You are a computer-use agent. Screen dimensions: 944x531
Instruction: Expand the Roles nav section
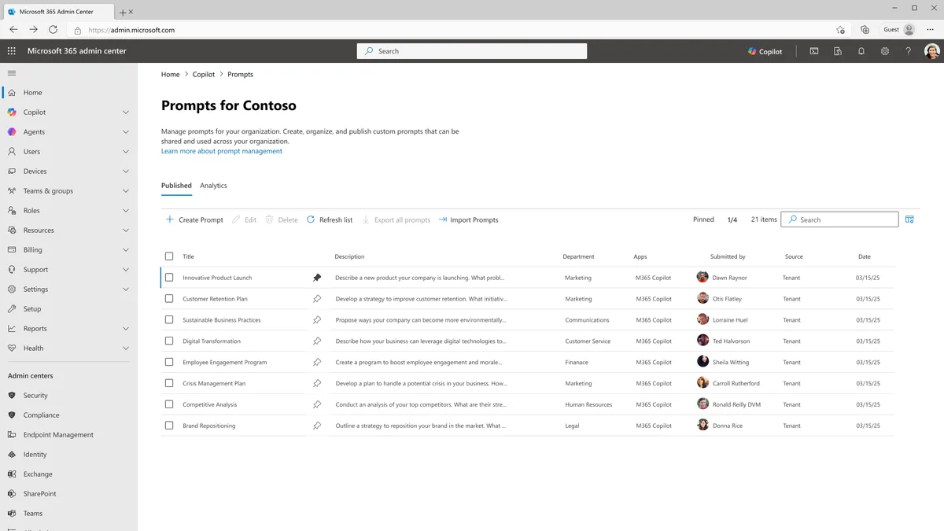[x=126, y=211]
